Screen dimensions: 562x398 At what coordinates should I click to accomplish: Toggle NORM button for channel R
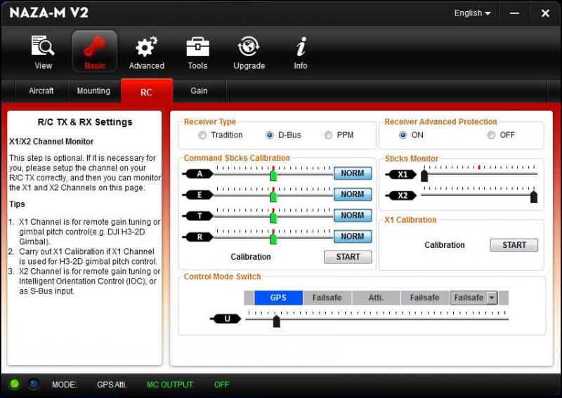(x=353, y=237)
